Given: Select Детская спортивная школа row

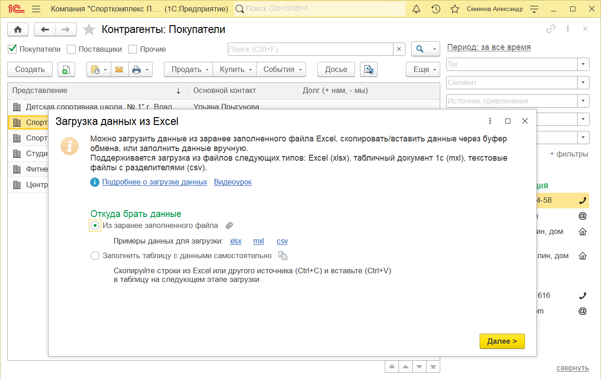Looking at the screenshot, I should point(224,107).
